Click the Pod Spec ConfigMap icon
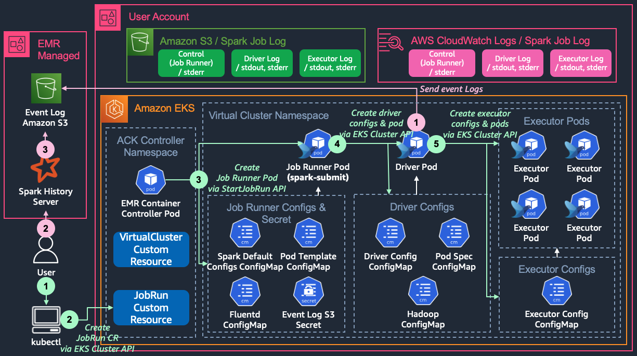 coord(454,234)
